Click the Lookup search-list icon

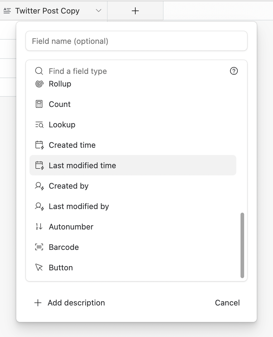39,125
